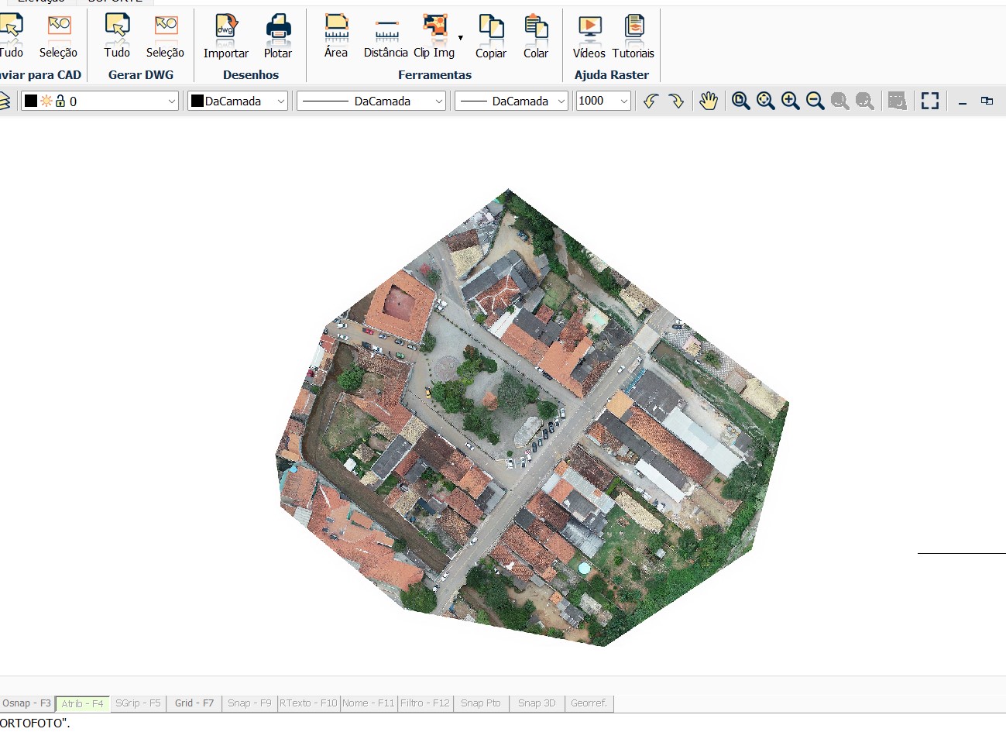Click the Zoom Extents icon
This screenshot has width=1006, height=732.
tap(764, 101)
